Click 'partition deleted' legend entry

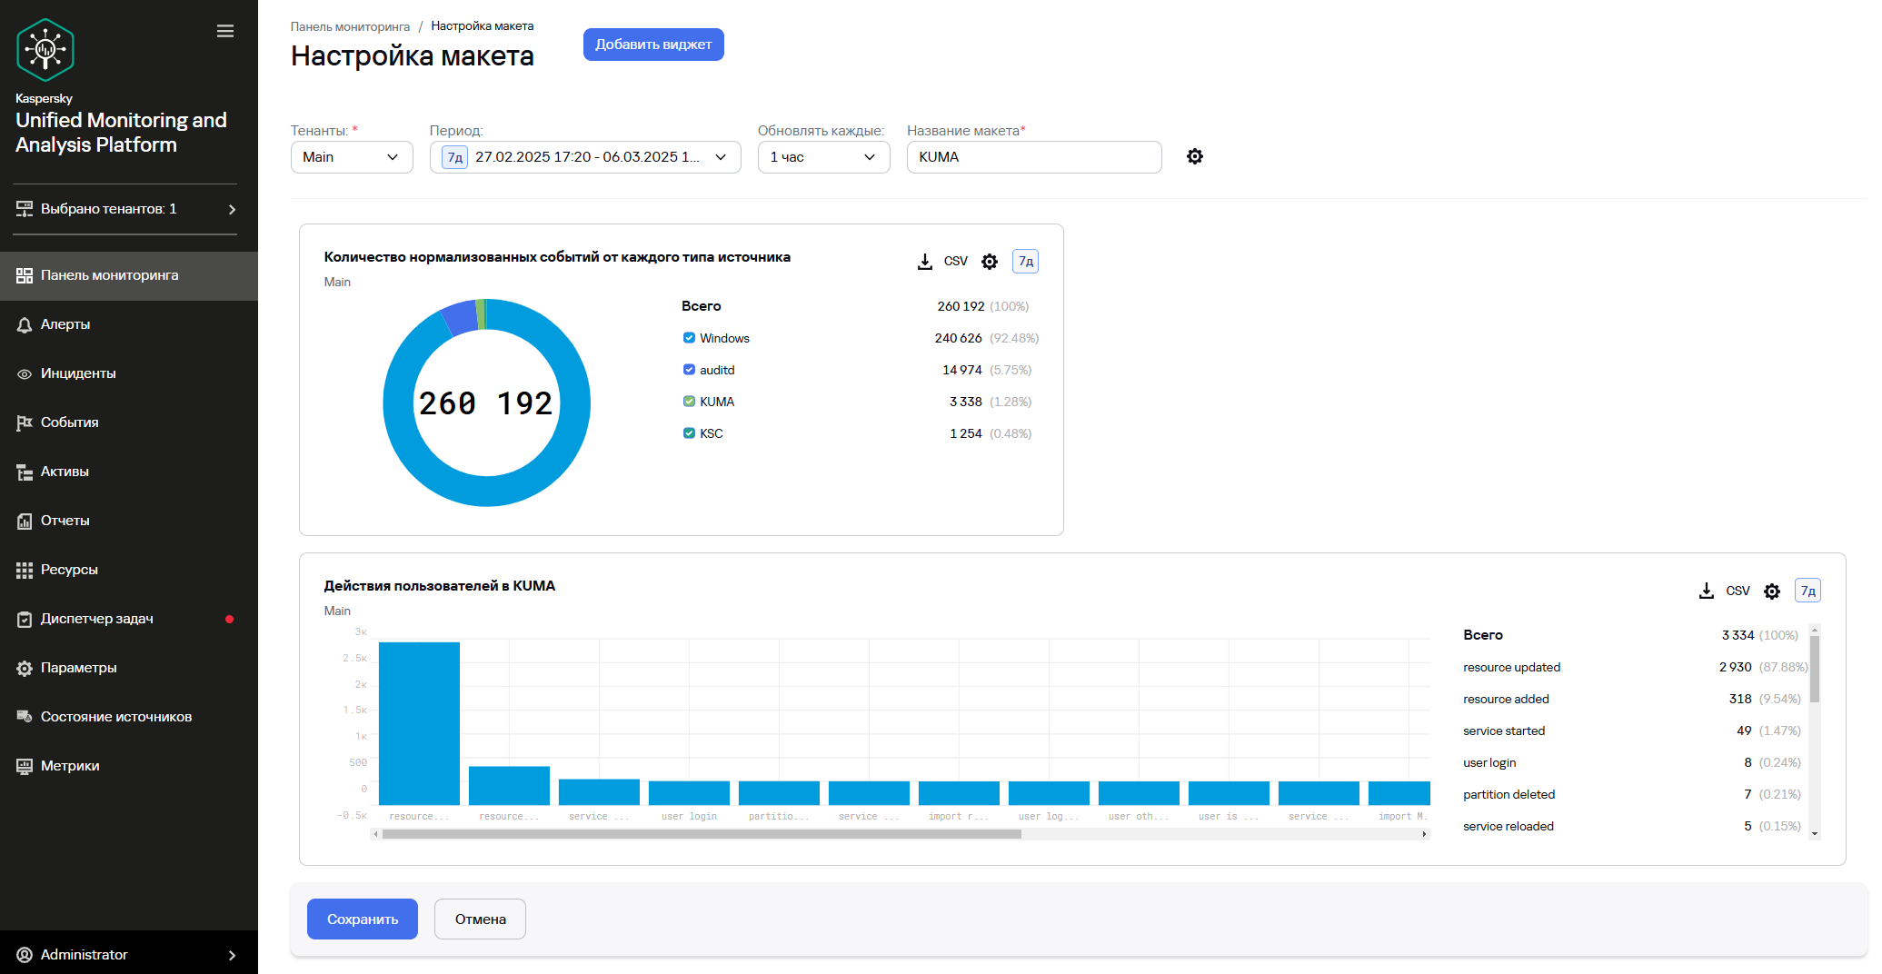pos(1509,794)
